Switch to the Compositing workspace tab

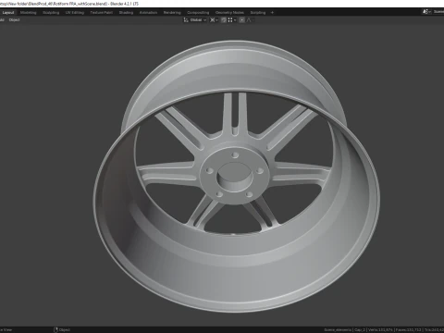[198, 13]
